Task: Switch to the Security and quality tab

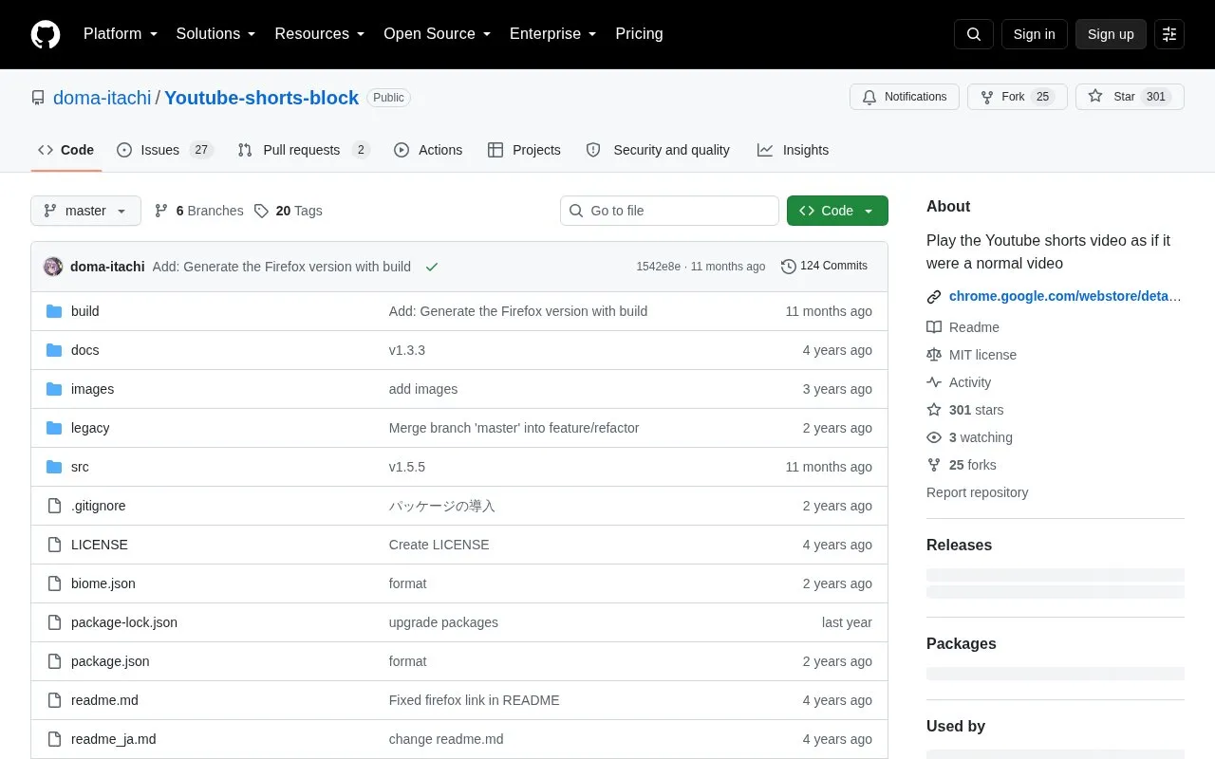Action: pyautogui.click(x=658, y=150)
